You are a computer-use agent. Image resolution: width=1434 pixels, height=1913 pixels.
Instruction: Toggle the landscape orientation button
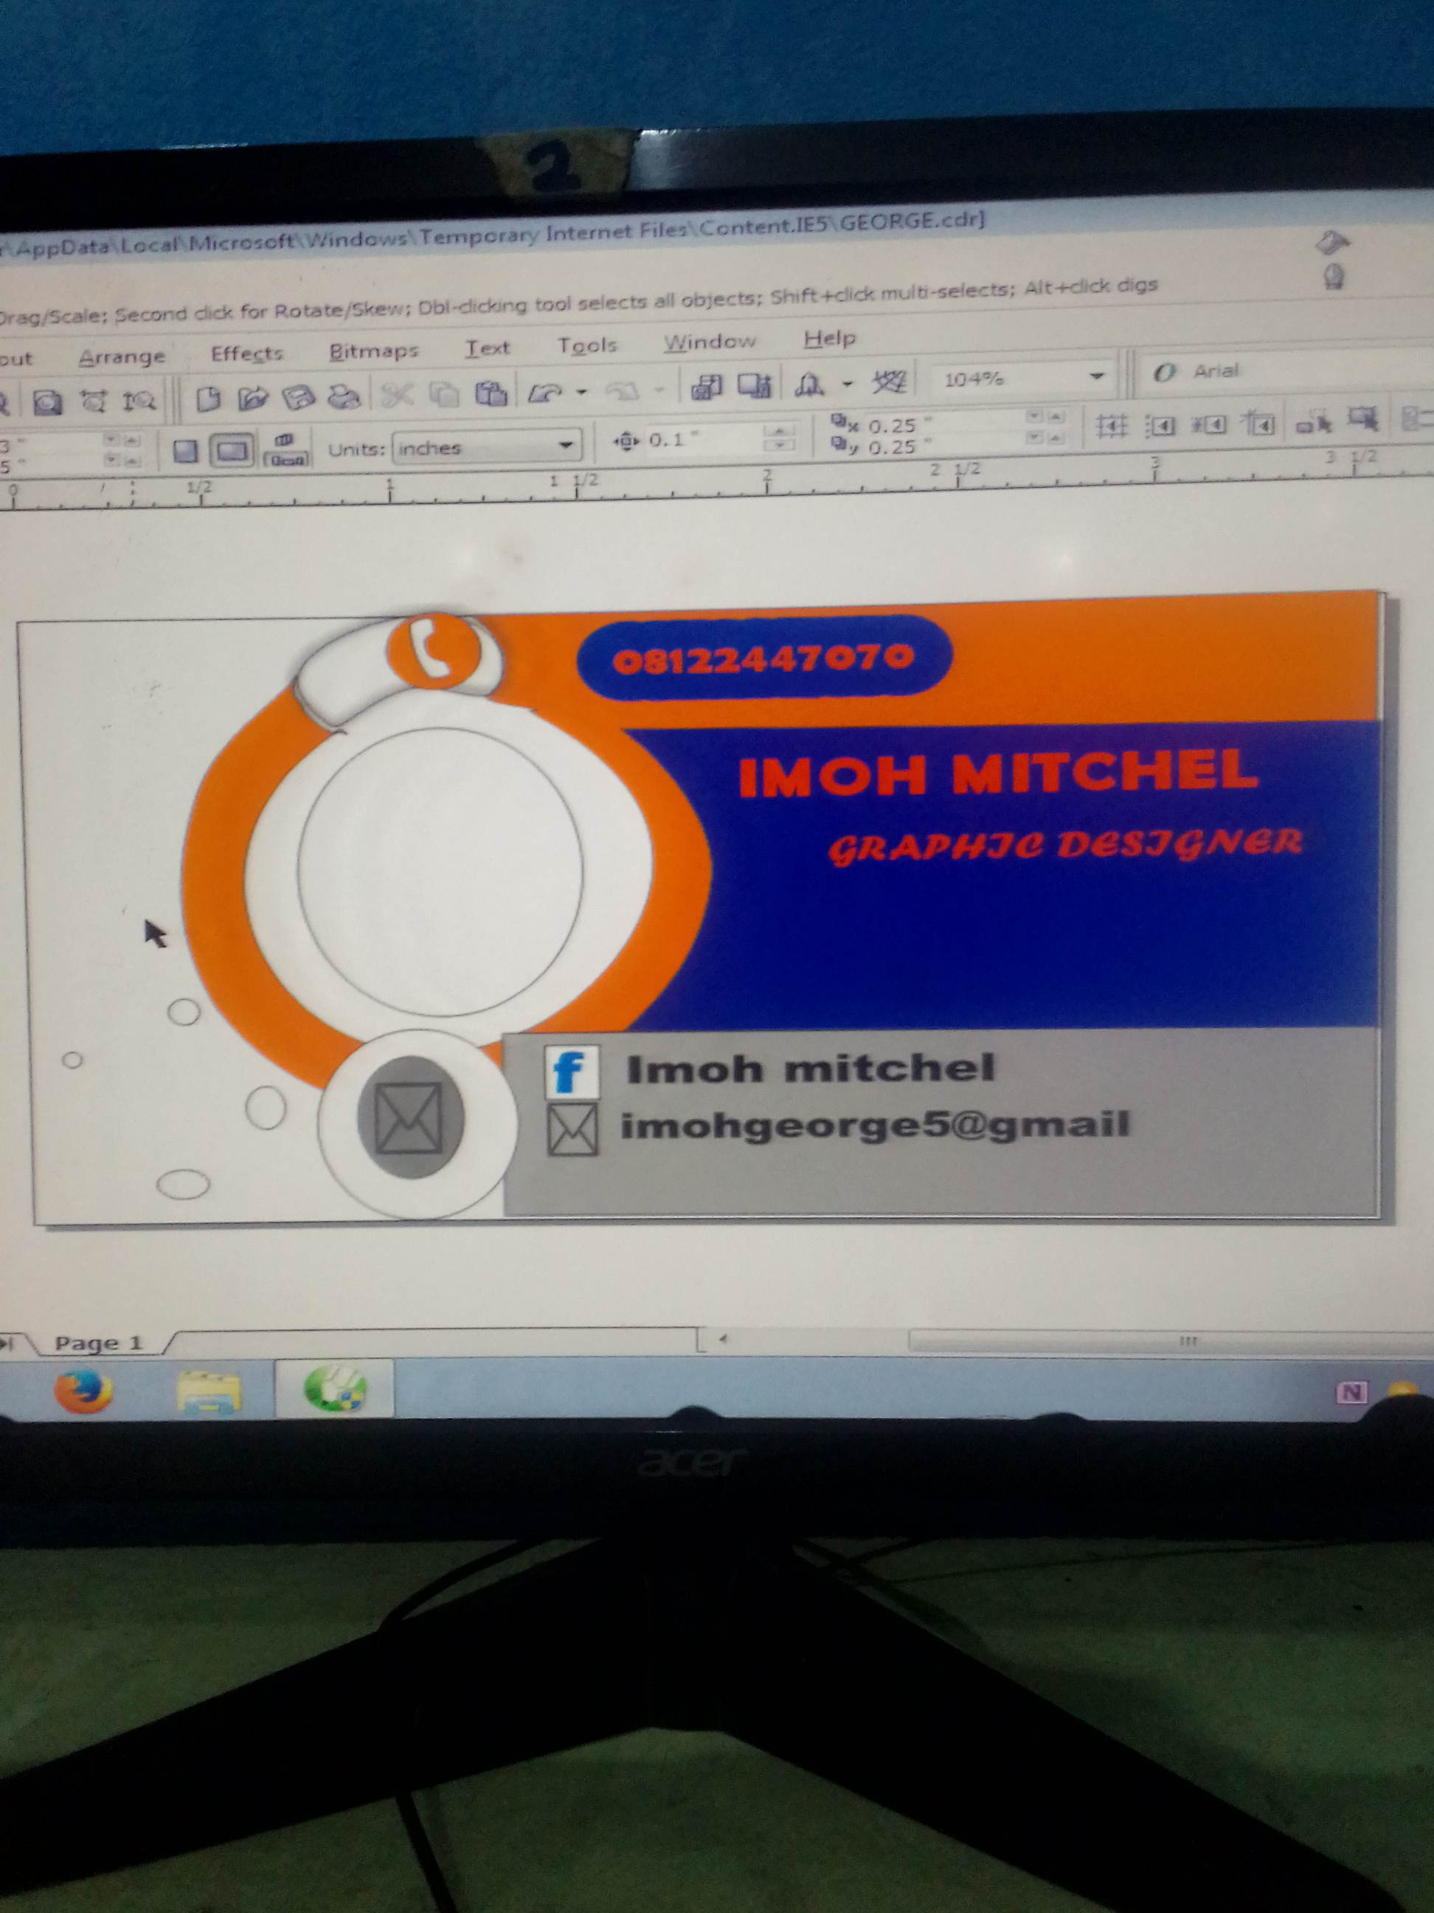point(231,449)
